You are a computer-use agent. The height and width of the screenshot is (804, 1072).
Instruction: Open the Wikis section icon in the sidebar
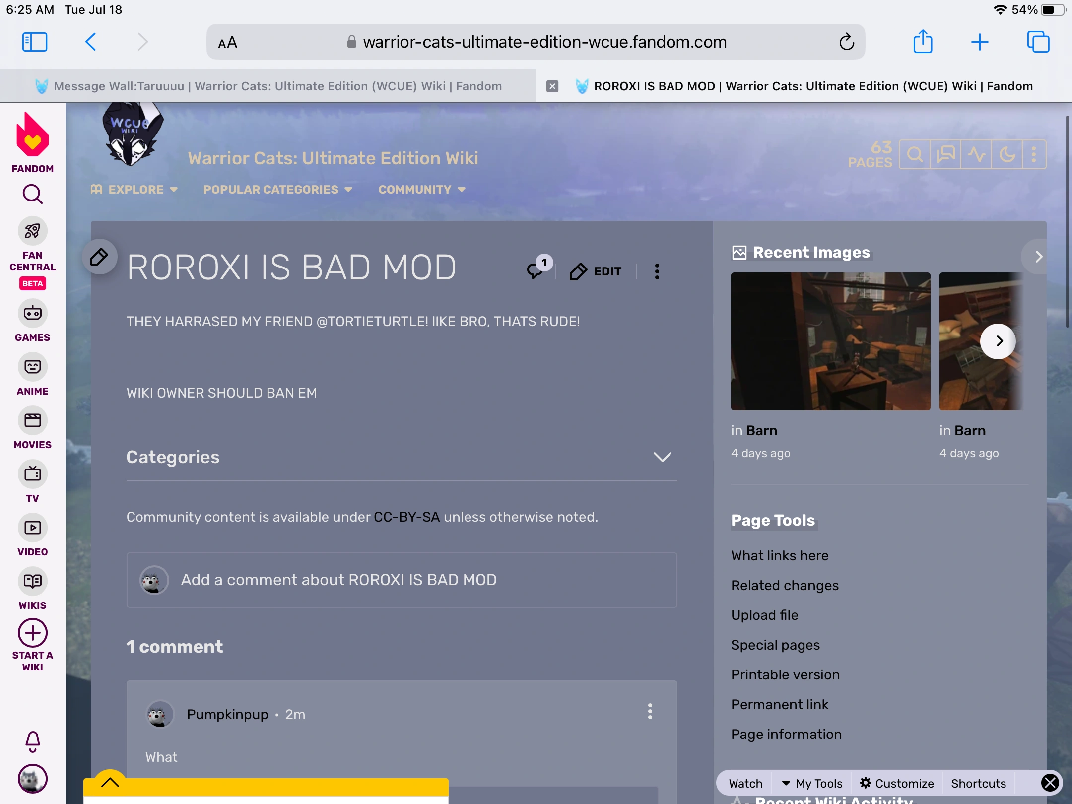32,581
